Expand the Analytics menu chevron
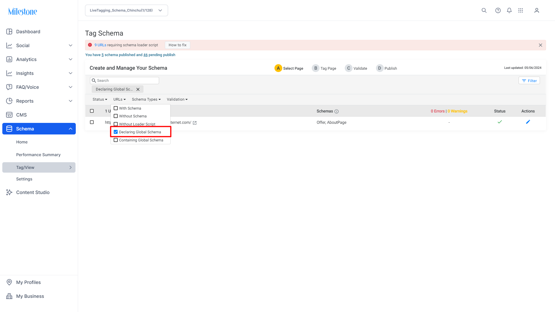555x312 pixels. point(71,59)
